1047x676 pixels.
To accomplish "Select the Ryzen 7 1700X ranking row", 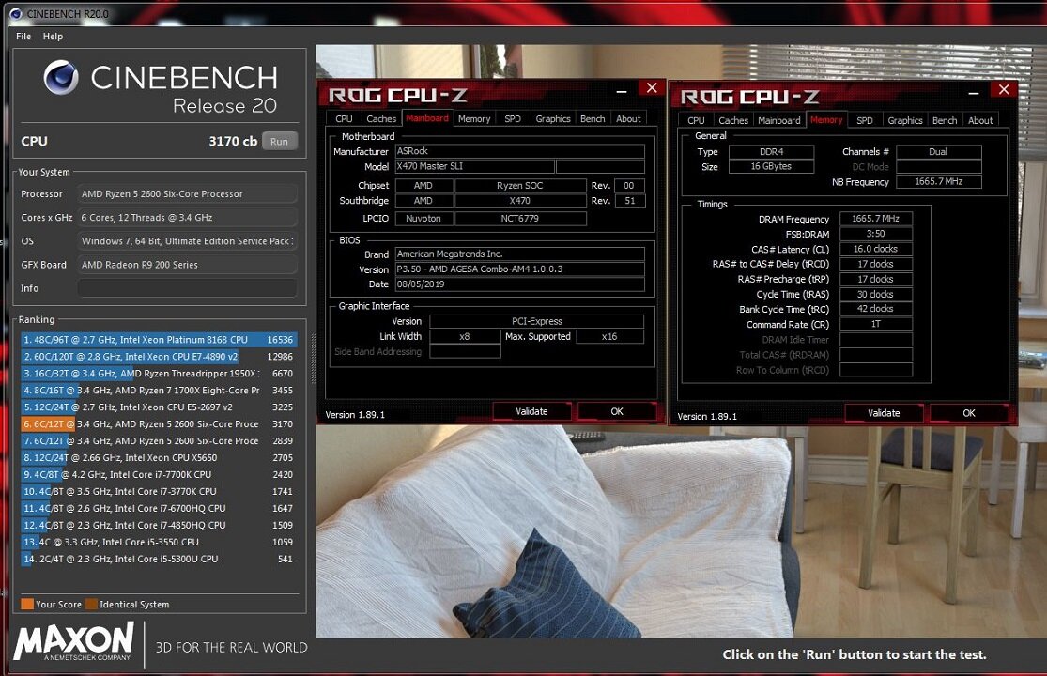I will (x=159, y=391).
